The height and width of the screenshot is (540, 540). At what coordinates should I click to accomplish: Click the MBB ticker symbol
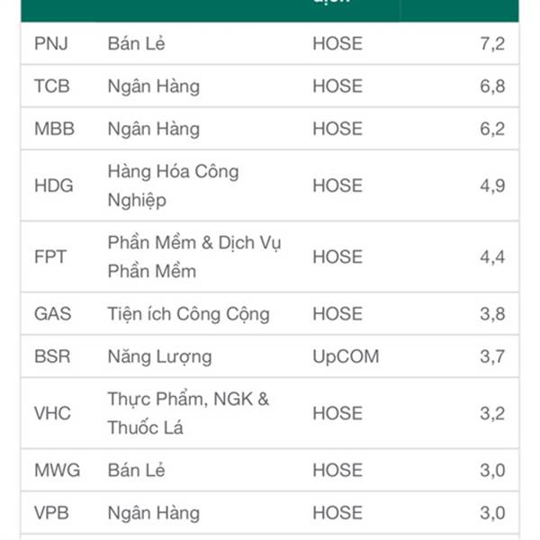54,129
